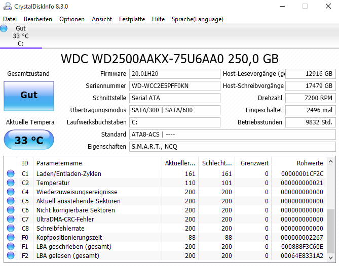Select the Nicht korrigierbare Sektoren parameter name
Viewport: 339px width, 266px height.
[76, 210]
